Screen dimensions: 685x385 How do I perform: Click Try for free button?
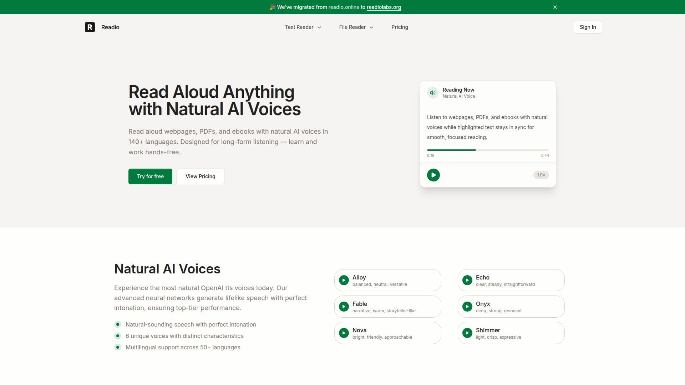[150, 176]
